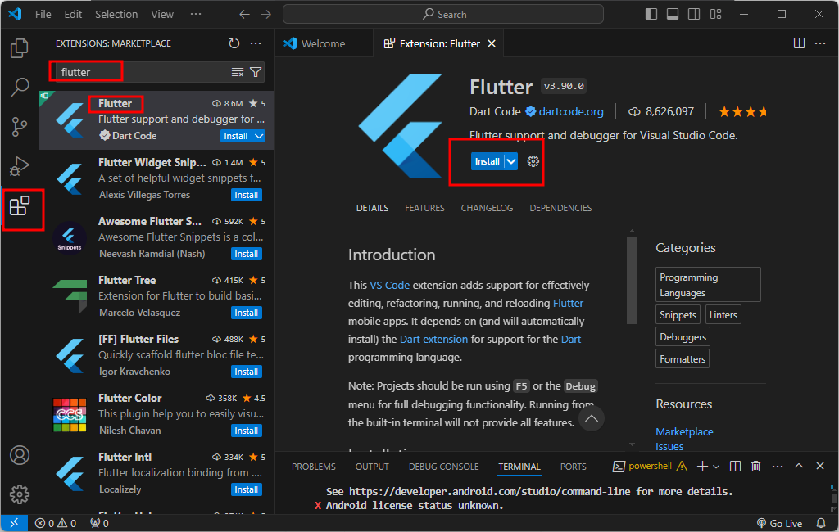Viewport: 839px width, 532px height.
Task: Show errors and warnings in status bar
Action: pyautogui.click(x=56, y=524)
